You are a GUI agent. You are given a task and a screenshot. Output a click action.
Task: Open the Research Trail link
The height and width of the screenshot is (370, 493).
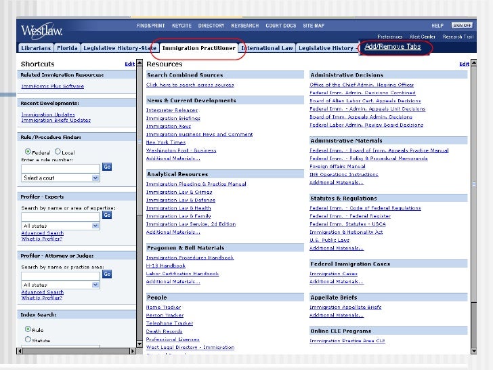pos(458,37)
